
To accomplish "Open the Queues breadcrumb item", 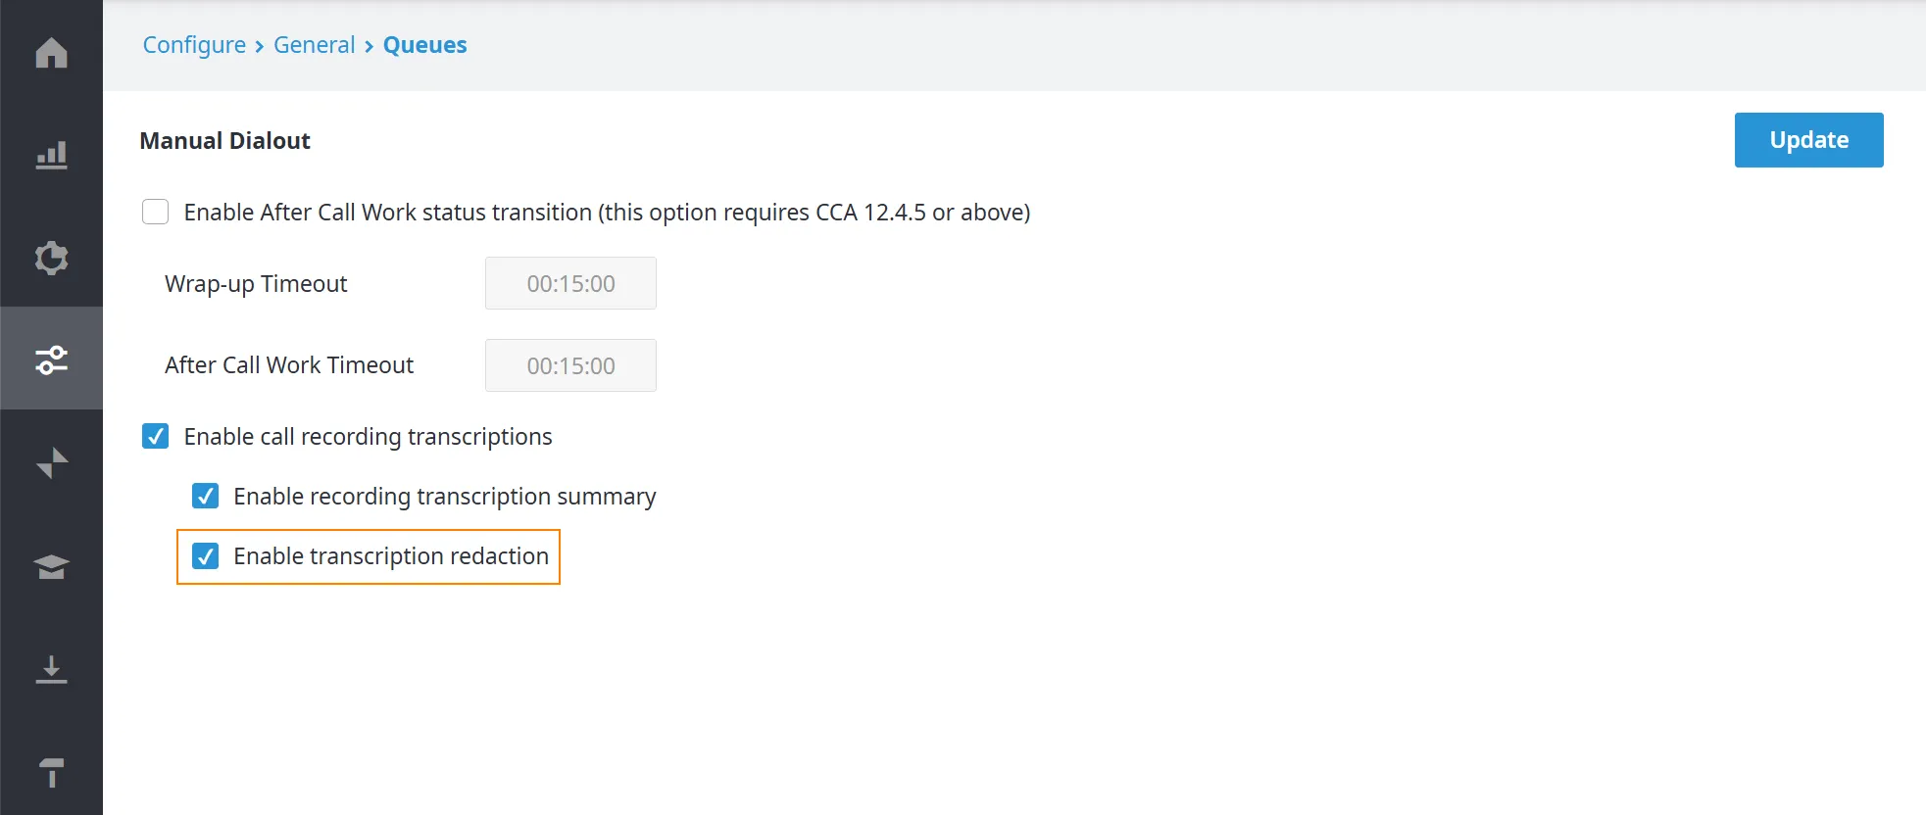I will (424, 45).
